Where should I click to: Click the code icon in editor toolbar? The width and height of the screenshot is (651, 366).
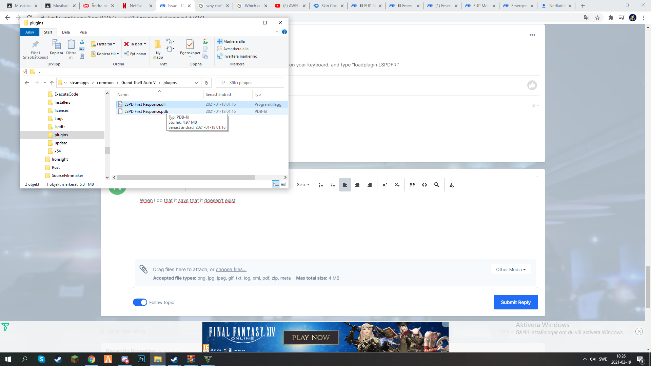(x=424, y=185)
